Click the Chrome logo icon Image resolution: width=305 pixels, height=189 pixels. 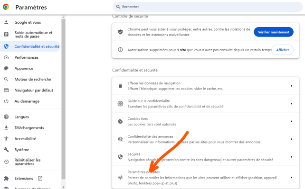(x=6, y=7)
